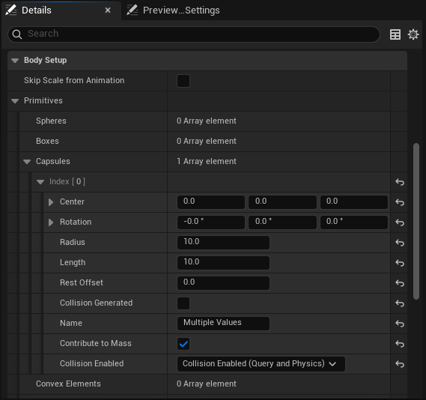Toggle Skip Scale from Animation checkbox
Image resolution: width=426 pixels, height=400 pixels.
183,81
